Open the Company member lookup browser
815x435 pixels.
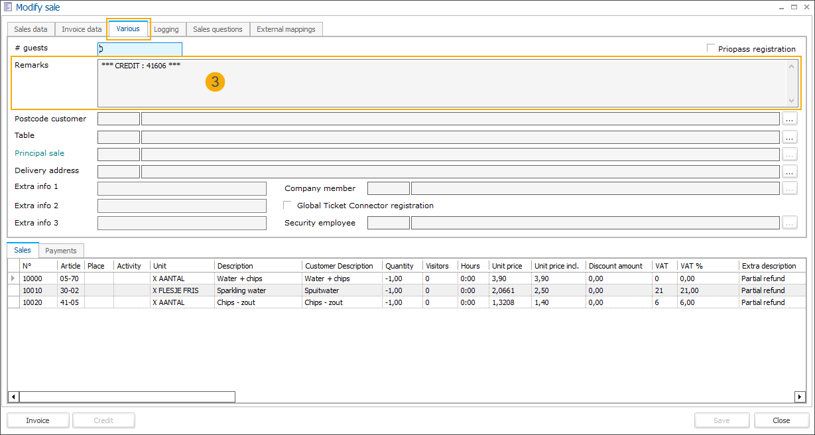790,188
